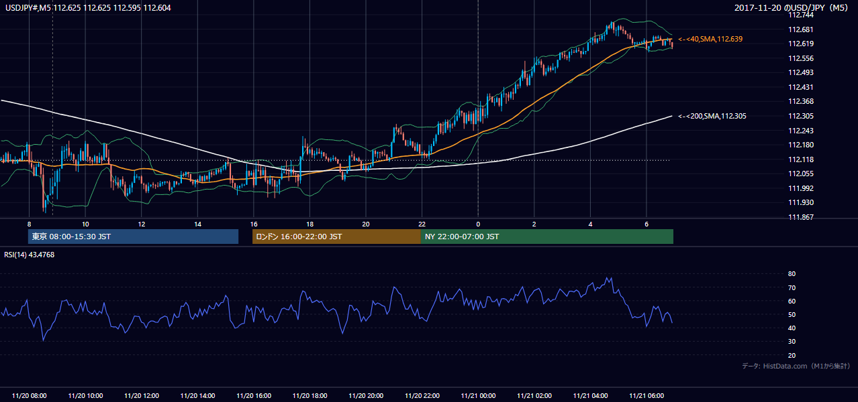Image resolution: width=858 pixels, height=402 pixels.
Task: Click price level 112.243 on the axis
Action: click(802, 131)
